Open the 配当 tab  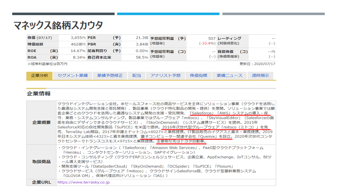coord(136,76)
